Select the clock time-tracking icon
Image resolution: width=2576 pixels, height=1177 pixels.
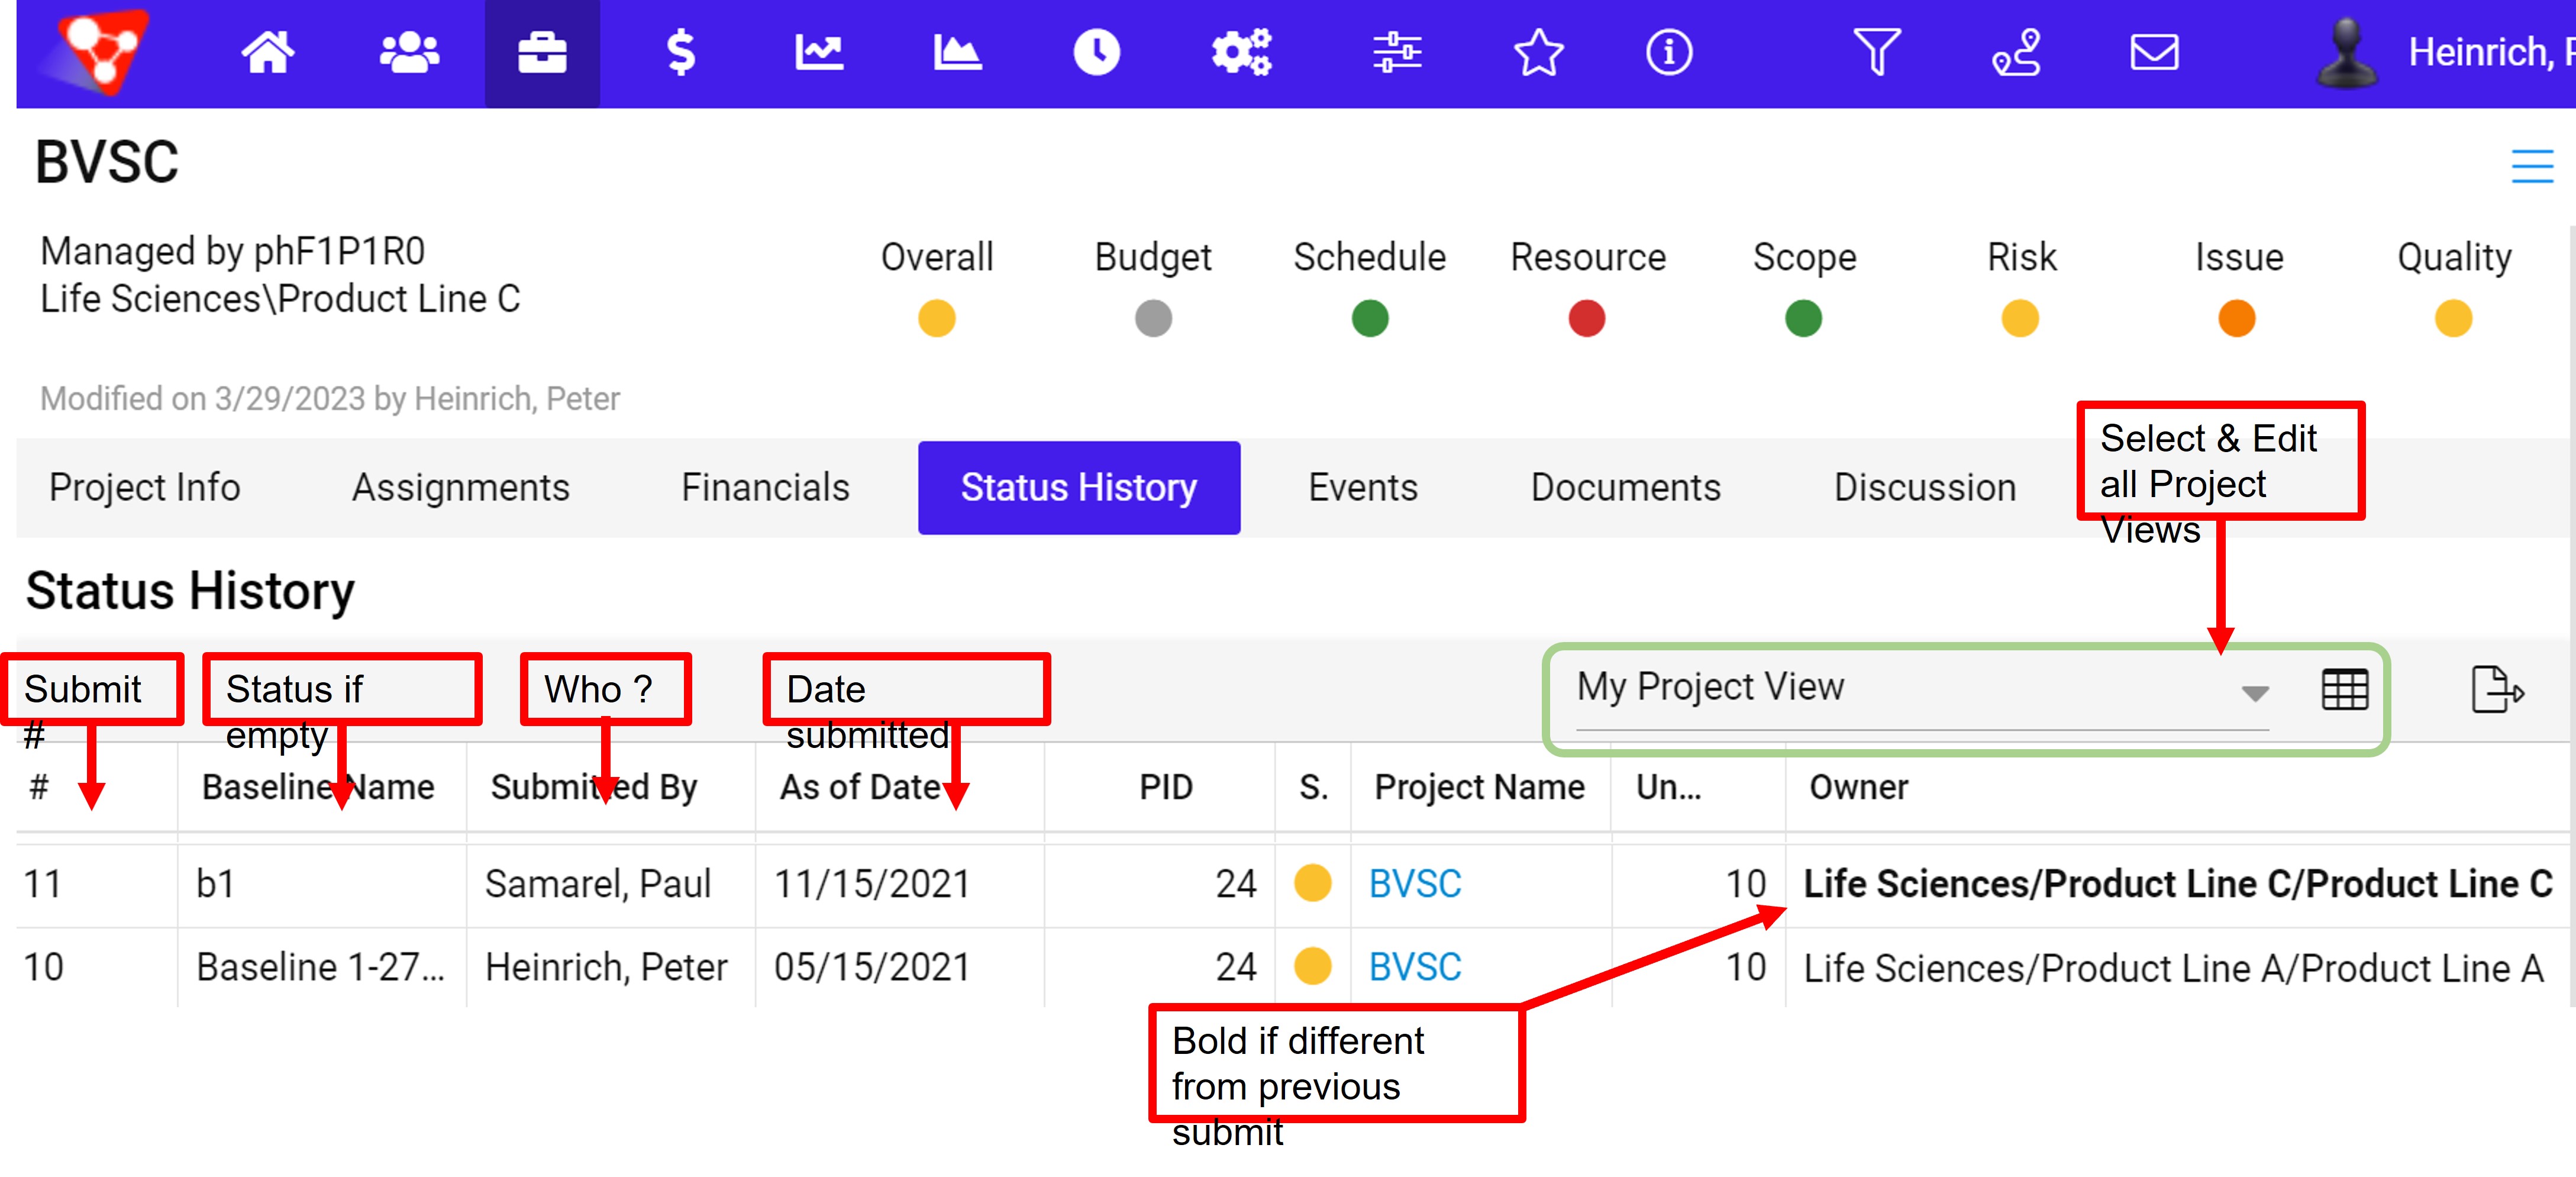pos(1096,53)
